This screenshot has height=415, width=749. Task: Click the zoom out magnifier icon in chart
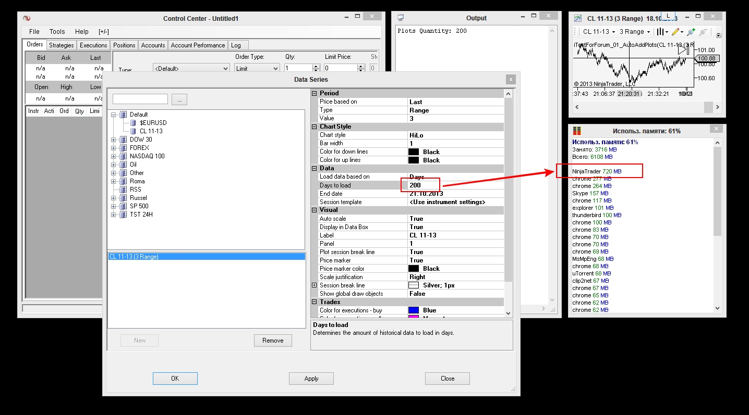pyautogui.click(x=703, y=32)
